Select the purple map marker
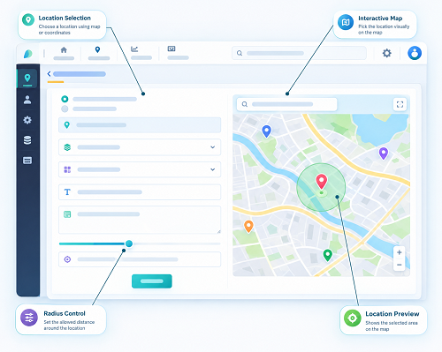 point(384,154)
